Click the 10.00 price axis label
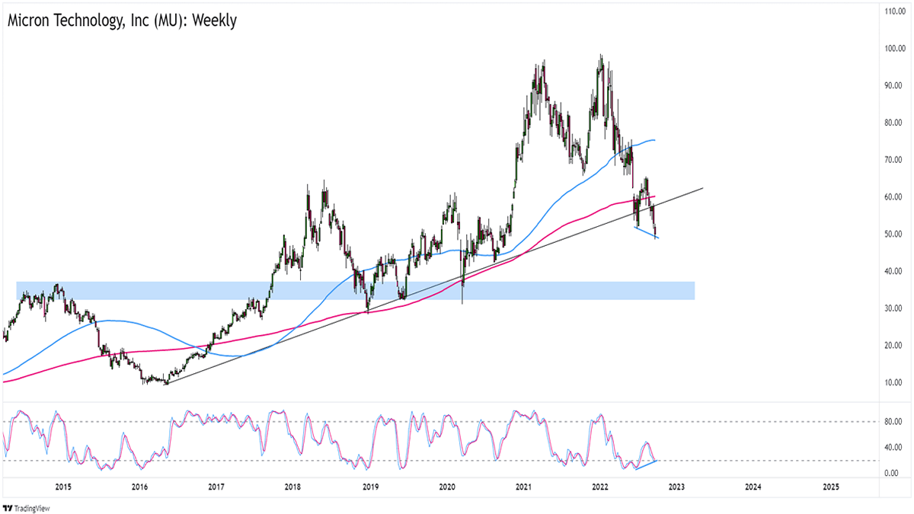This screenshot has width=914, height=514. coord(893,383)
